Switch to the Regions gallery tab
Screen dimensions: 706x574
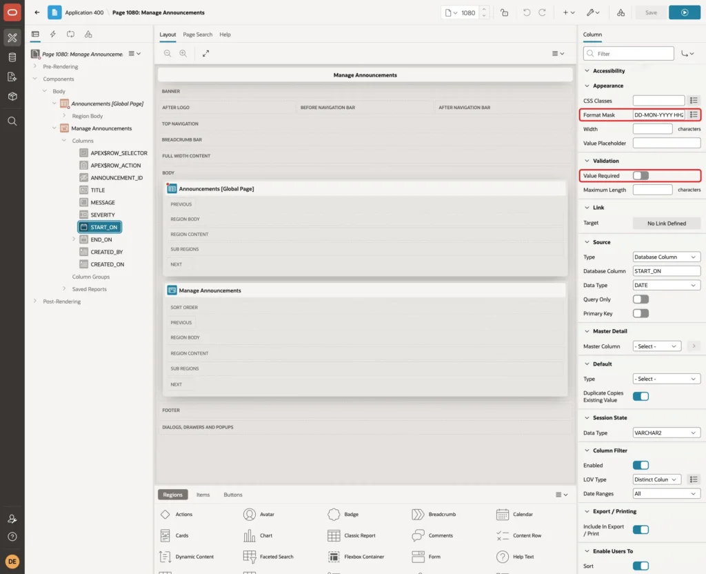point(172,494)
